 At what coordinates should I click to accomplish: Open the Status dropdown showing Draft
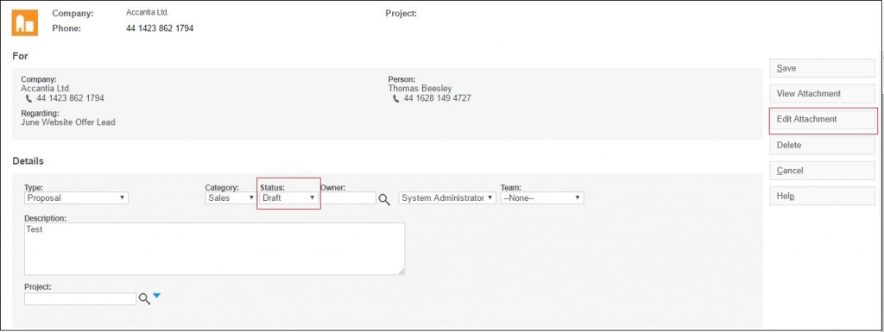pos(288,198)
